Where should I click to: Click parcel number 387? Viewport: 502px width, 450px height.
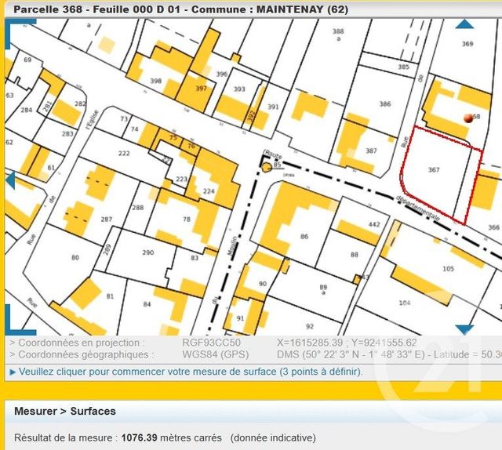tap(371, 151)
